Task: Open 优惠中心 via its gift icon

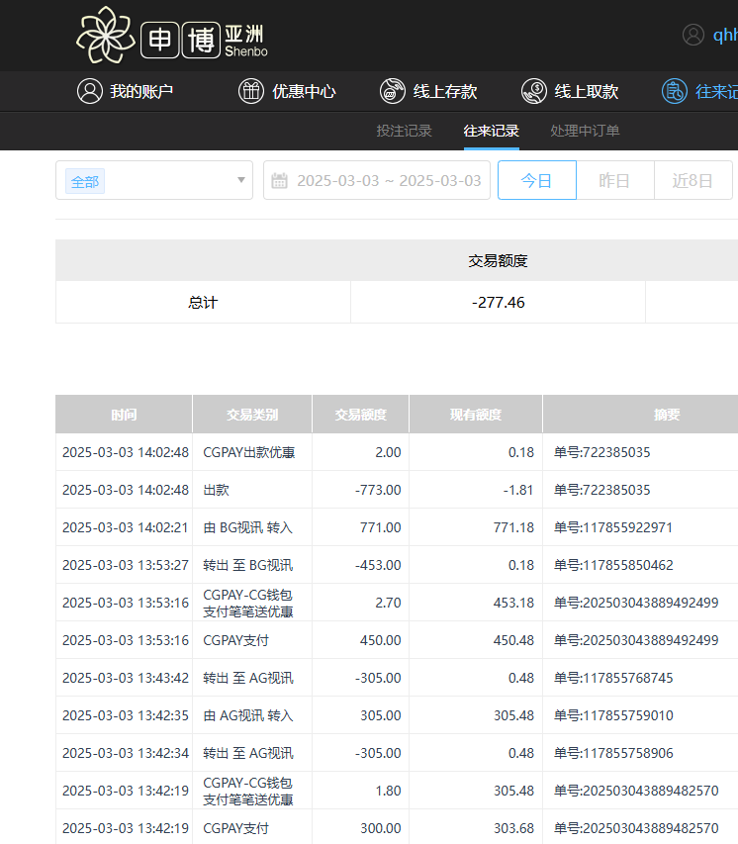Action: [x=251, y=91]
